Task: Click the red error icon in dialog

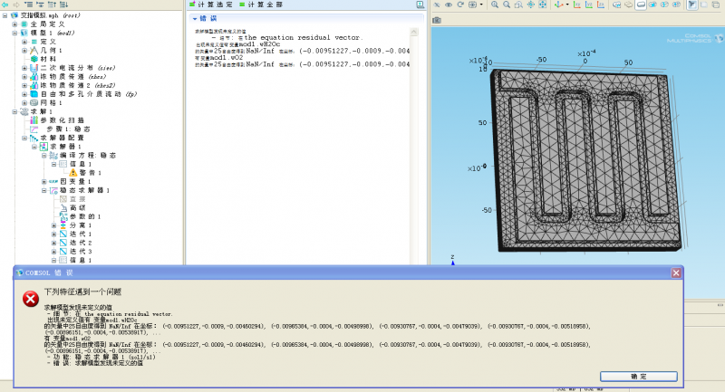Action: coord(30,298)
